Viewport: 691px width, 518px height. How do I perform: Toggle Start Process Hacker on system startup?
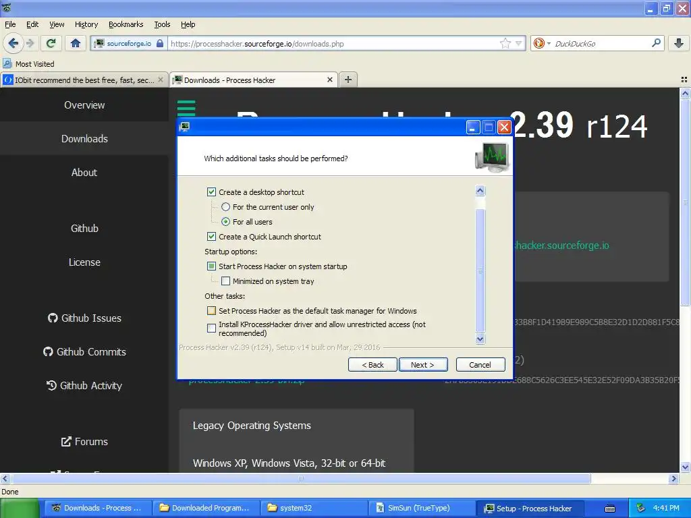point(211,266)
